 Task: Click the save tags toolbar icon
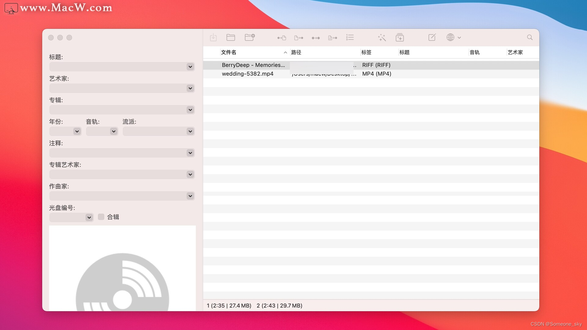[x=213, y=38]
